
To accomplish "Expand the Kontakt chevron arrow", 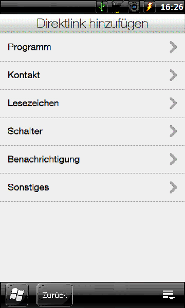I will point(173,75).
